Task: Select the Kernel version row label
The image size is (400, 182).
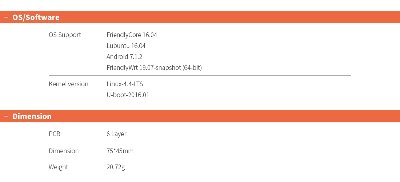Action: tap(68, 84)
